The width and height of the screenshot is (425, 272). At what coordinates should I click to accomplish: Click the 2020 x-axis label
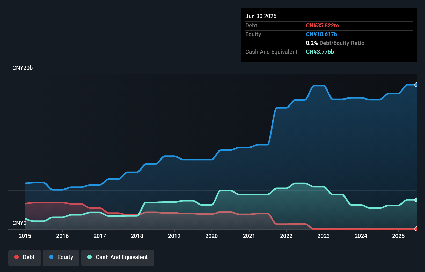pos(211,236)
